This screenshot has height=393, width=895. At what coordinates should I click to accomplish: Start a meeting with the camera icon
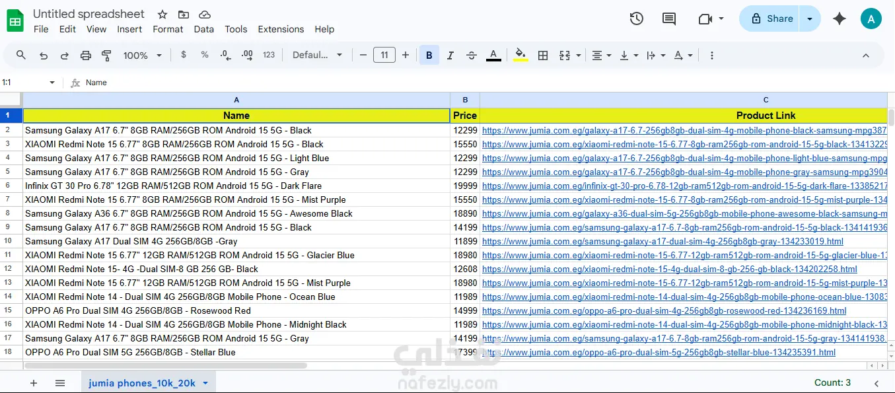tap(705, 18)
